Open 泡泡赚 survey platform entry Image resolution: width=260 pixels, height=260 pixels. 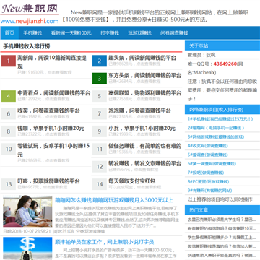tap(139, 110)
